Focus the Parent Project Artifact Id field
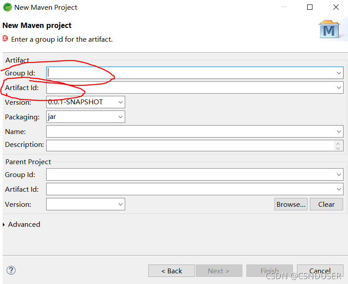The width and height of the screenshot is (348, 284). pos(194,189)
